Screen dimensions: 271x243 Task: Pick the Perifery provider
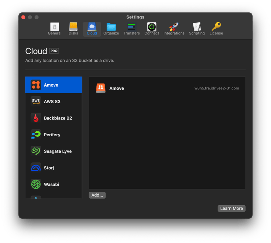click(53, 135)
